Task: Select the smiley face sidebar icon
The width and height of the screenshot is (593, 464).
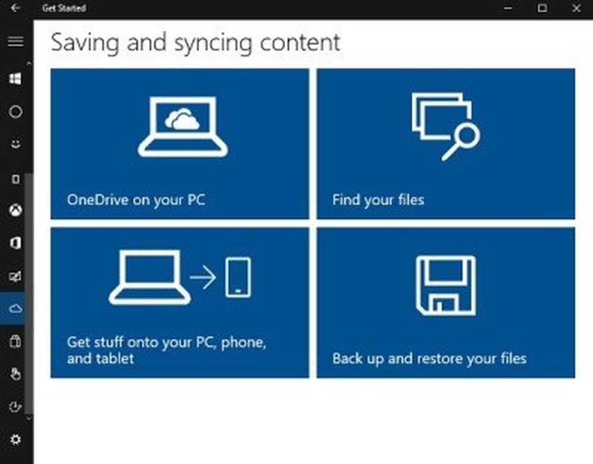Action: point(15,144)
